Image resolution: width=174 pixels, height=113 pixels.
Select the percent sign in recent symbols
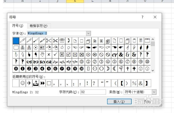134,83
